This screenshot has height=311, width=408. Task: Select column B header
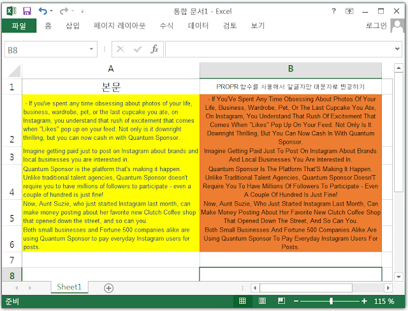(291, 69)
